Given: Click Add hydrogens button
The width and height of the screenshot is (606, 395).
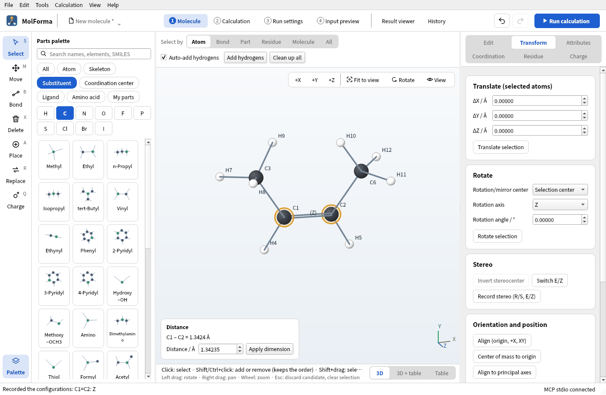Looking at the screenshot, I should point(245,57).
